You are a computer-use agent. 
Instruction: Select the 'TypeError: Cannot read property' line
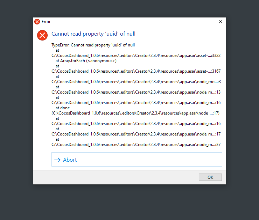click(93, 45)
